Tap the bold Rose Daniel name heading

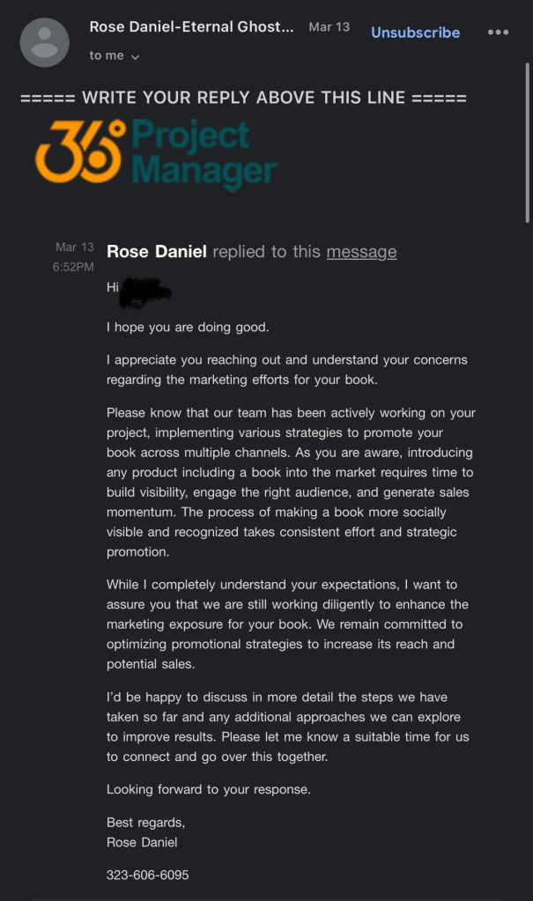pyautogui.click(x=157, y=252)
